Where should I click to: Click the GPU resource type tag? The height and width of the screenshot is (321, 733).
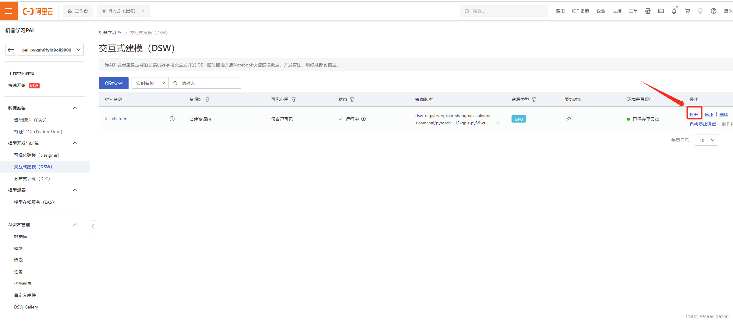(519, 119)
